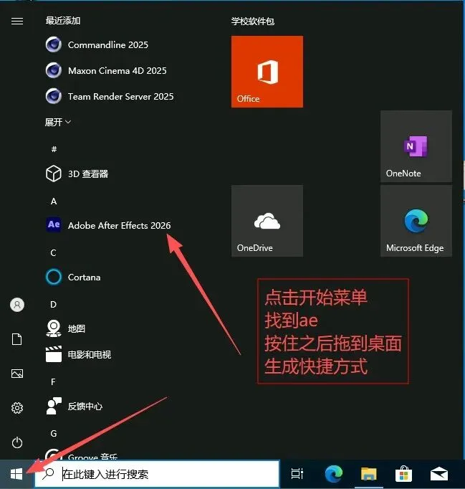Open the OneNote tile

coord(416,146)
